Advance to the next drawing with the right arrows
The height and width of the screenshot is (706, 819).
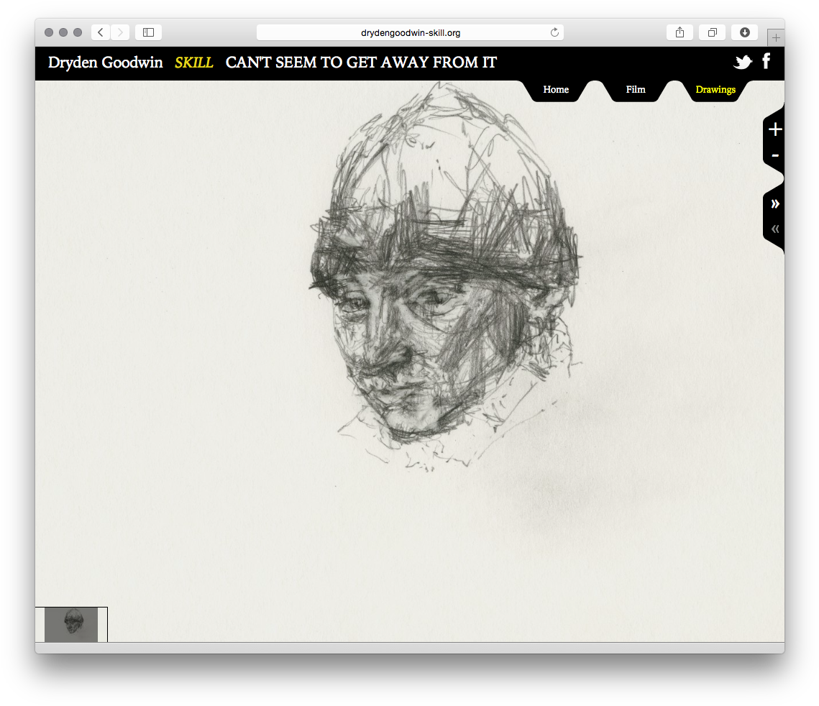tap(774, 203)
